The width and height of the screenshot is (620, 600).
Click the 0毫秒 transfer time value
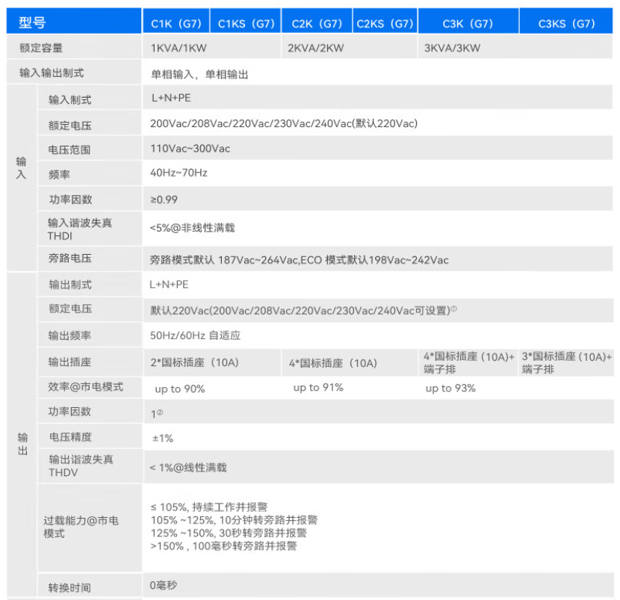click(164, 585)
